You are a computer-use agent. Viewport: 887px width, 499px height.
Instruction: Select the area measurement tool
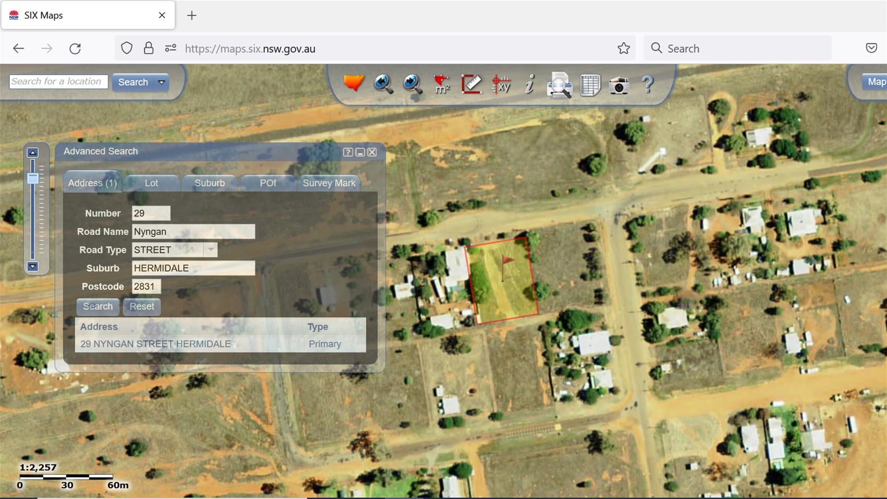point(441,84)
